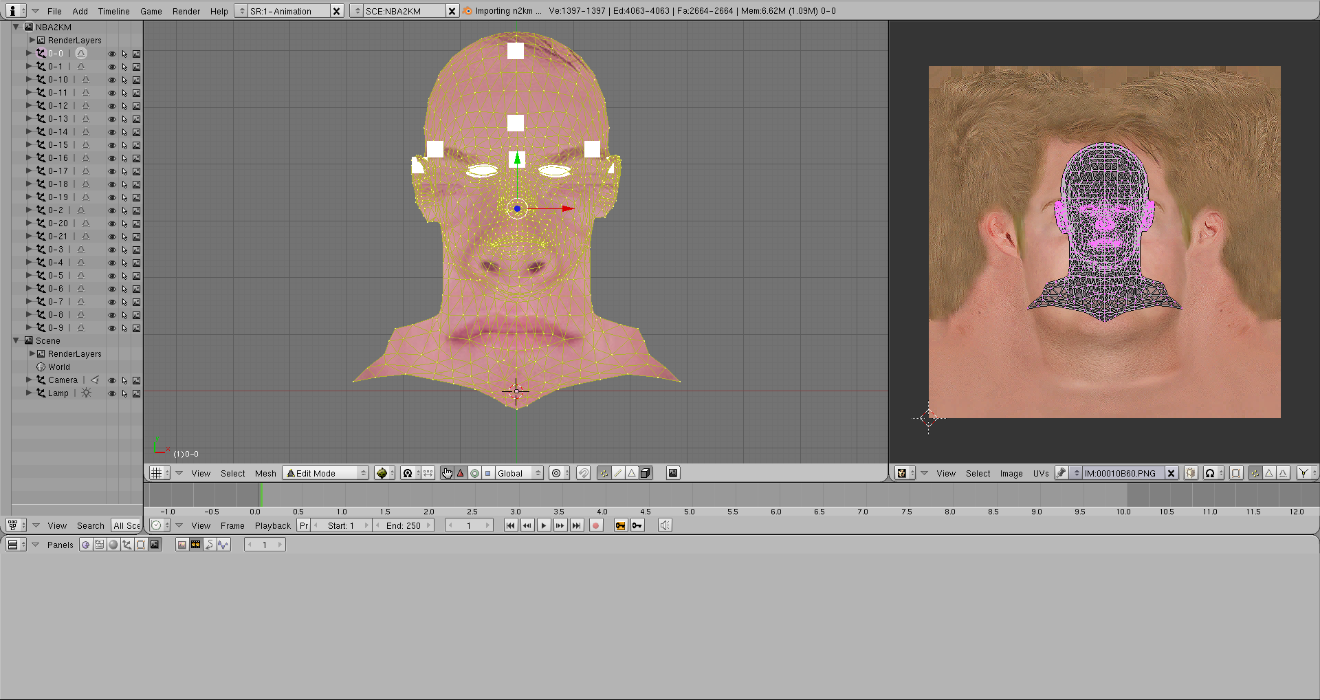The height and width of the screenshot is (700, 1320).
Task: Toggle occlude background geometry cube button
Action: [646, 473]
